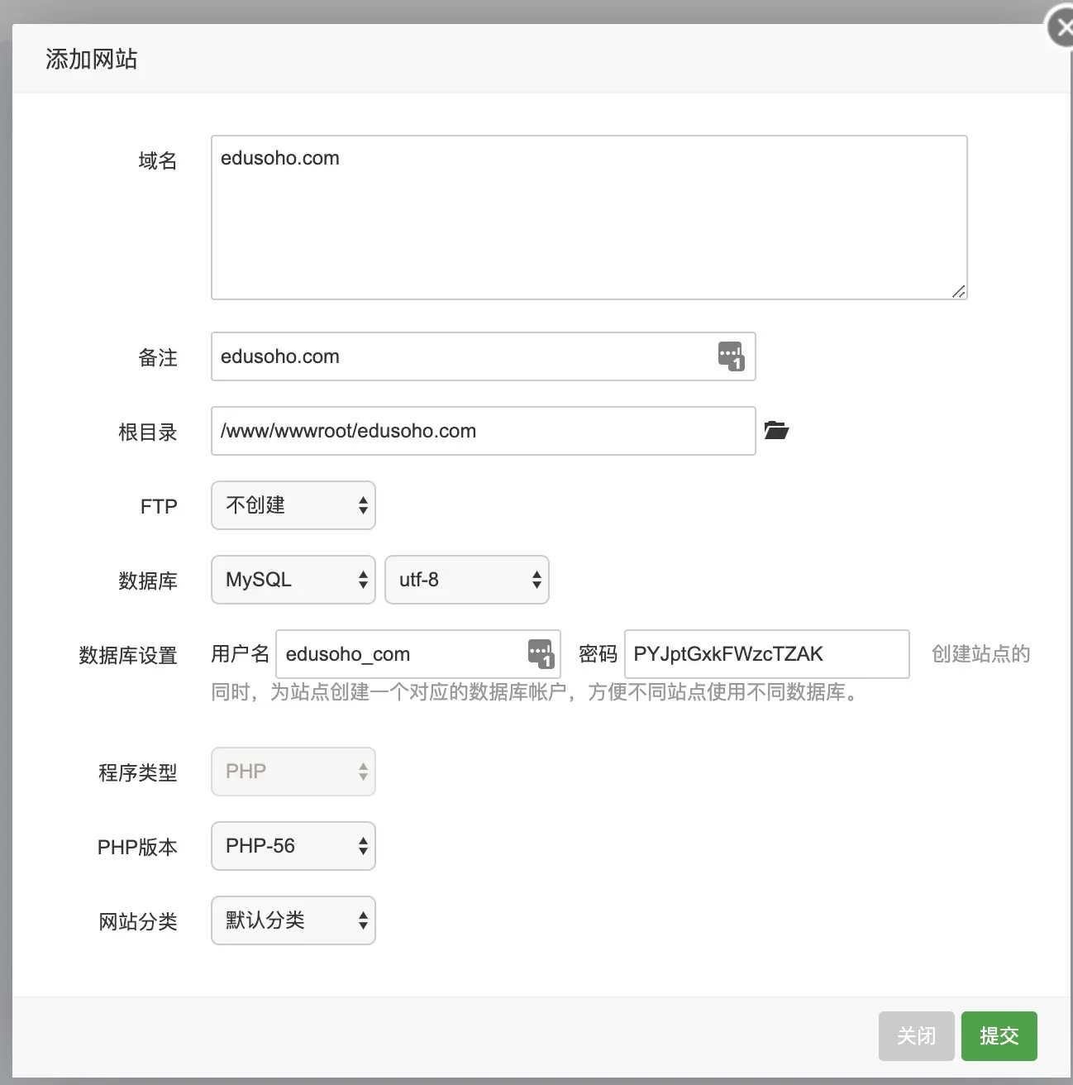Click the gray 关闭 button
1073x1085 pixels.
(x=916, y=1036)
